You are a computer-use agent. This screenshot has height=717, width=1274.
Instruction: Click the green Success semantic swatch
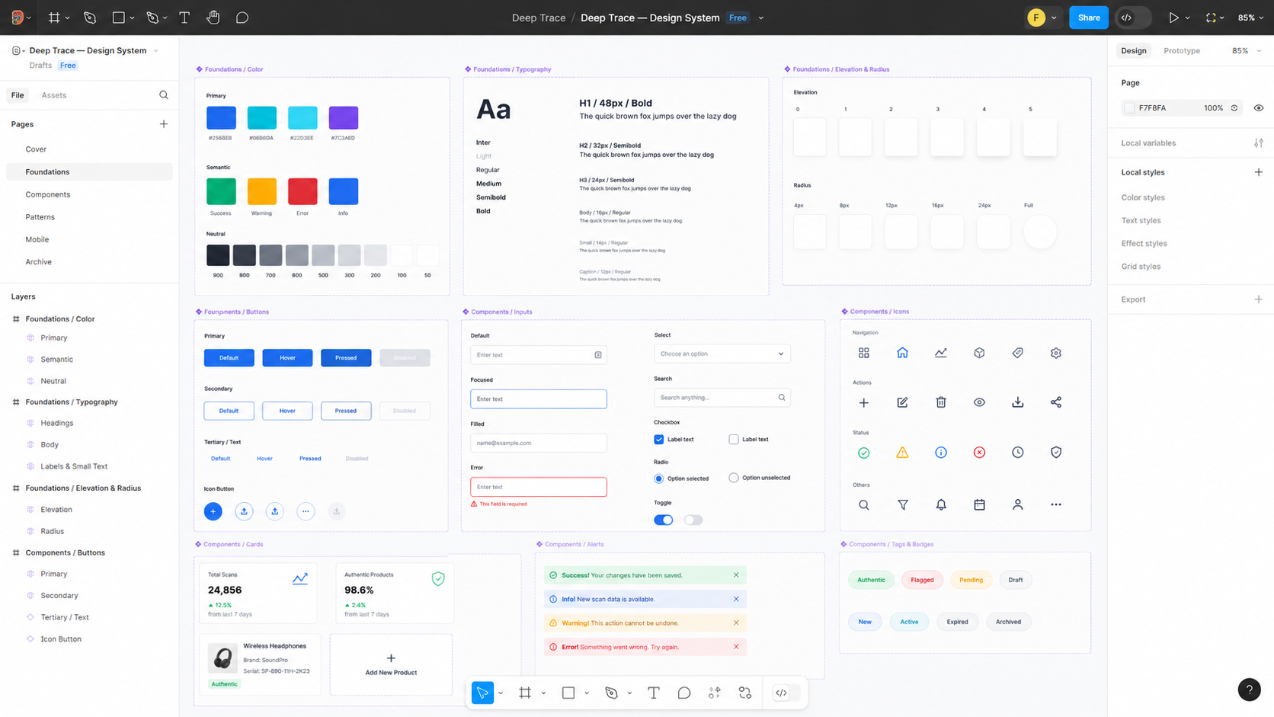click(221, 191)
